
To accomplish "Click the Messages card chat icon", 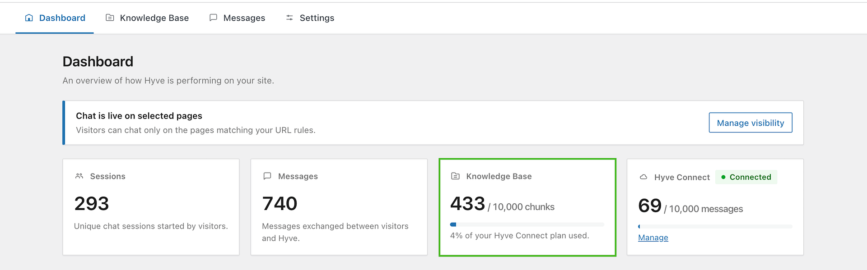I will pyautogui.click(x=267, y=176).
